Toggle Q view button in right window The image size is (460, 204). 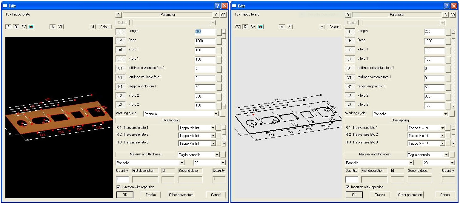pyautogui.click(x=245, y=27)
